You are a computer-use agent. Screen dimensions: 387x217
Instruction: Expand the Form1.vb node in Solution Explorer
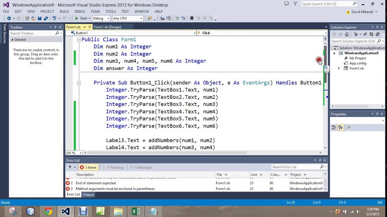pos(339,68)
